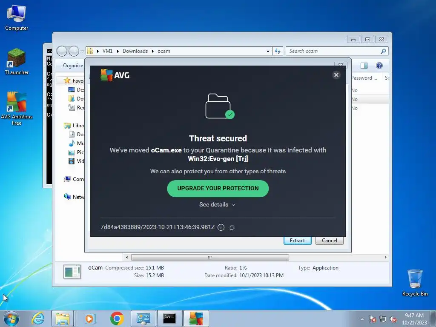
Task: Launch Google Chrome from taskbar
Action: [x=117, y=318]
